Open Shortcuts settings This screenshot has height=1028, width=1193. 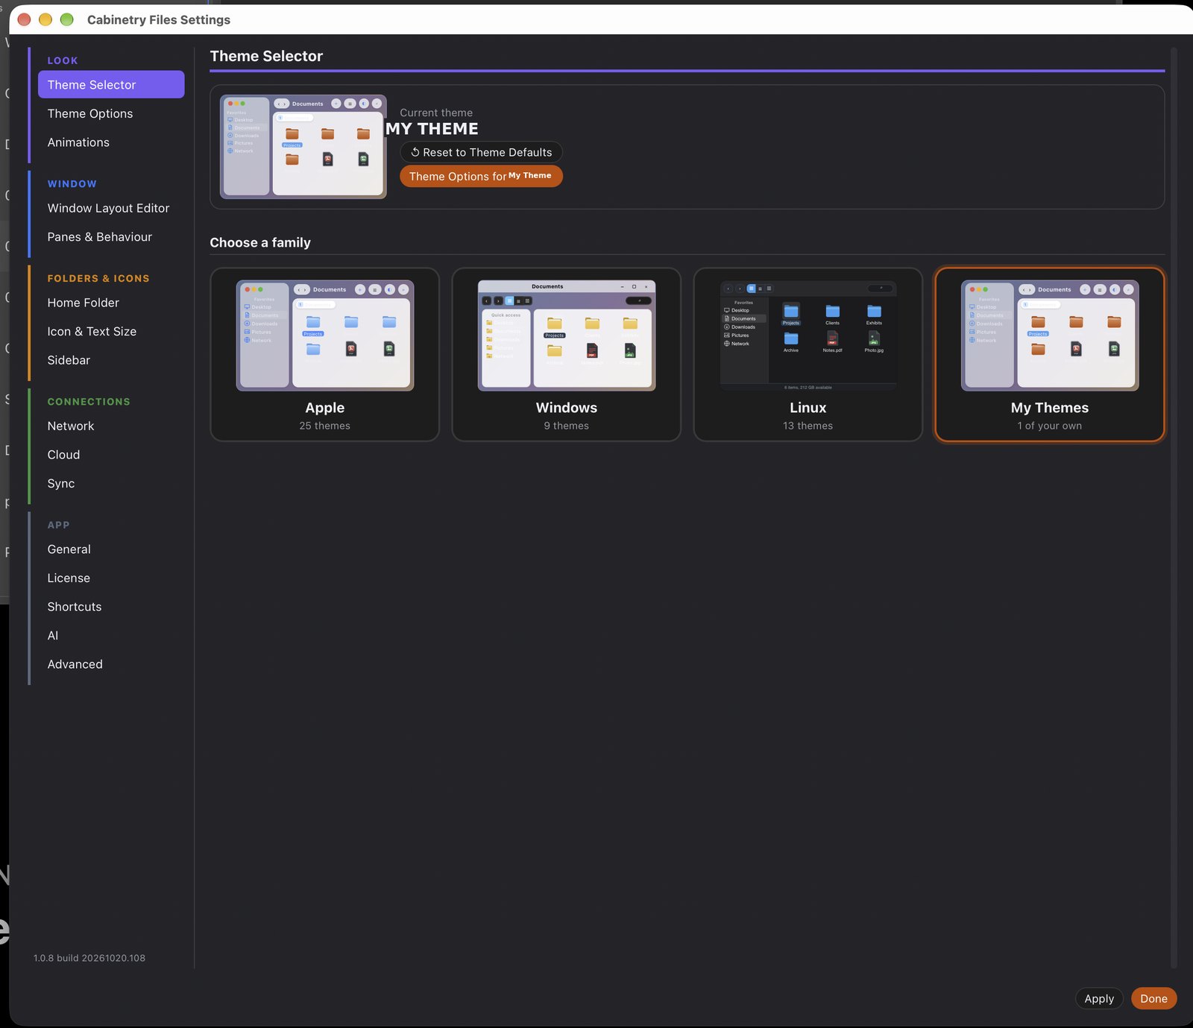click(110, 607)
